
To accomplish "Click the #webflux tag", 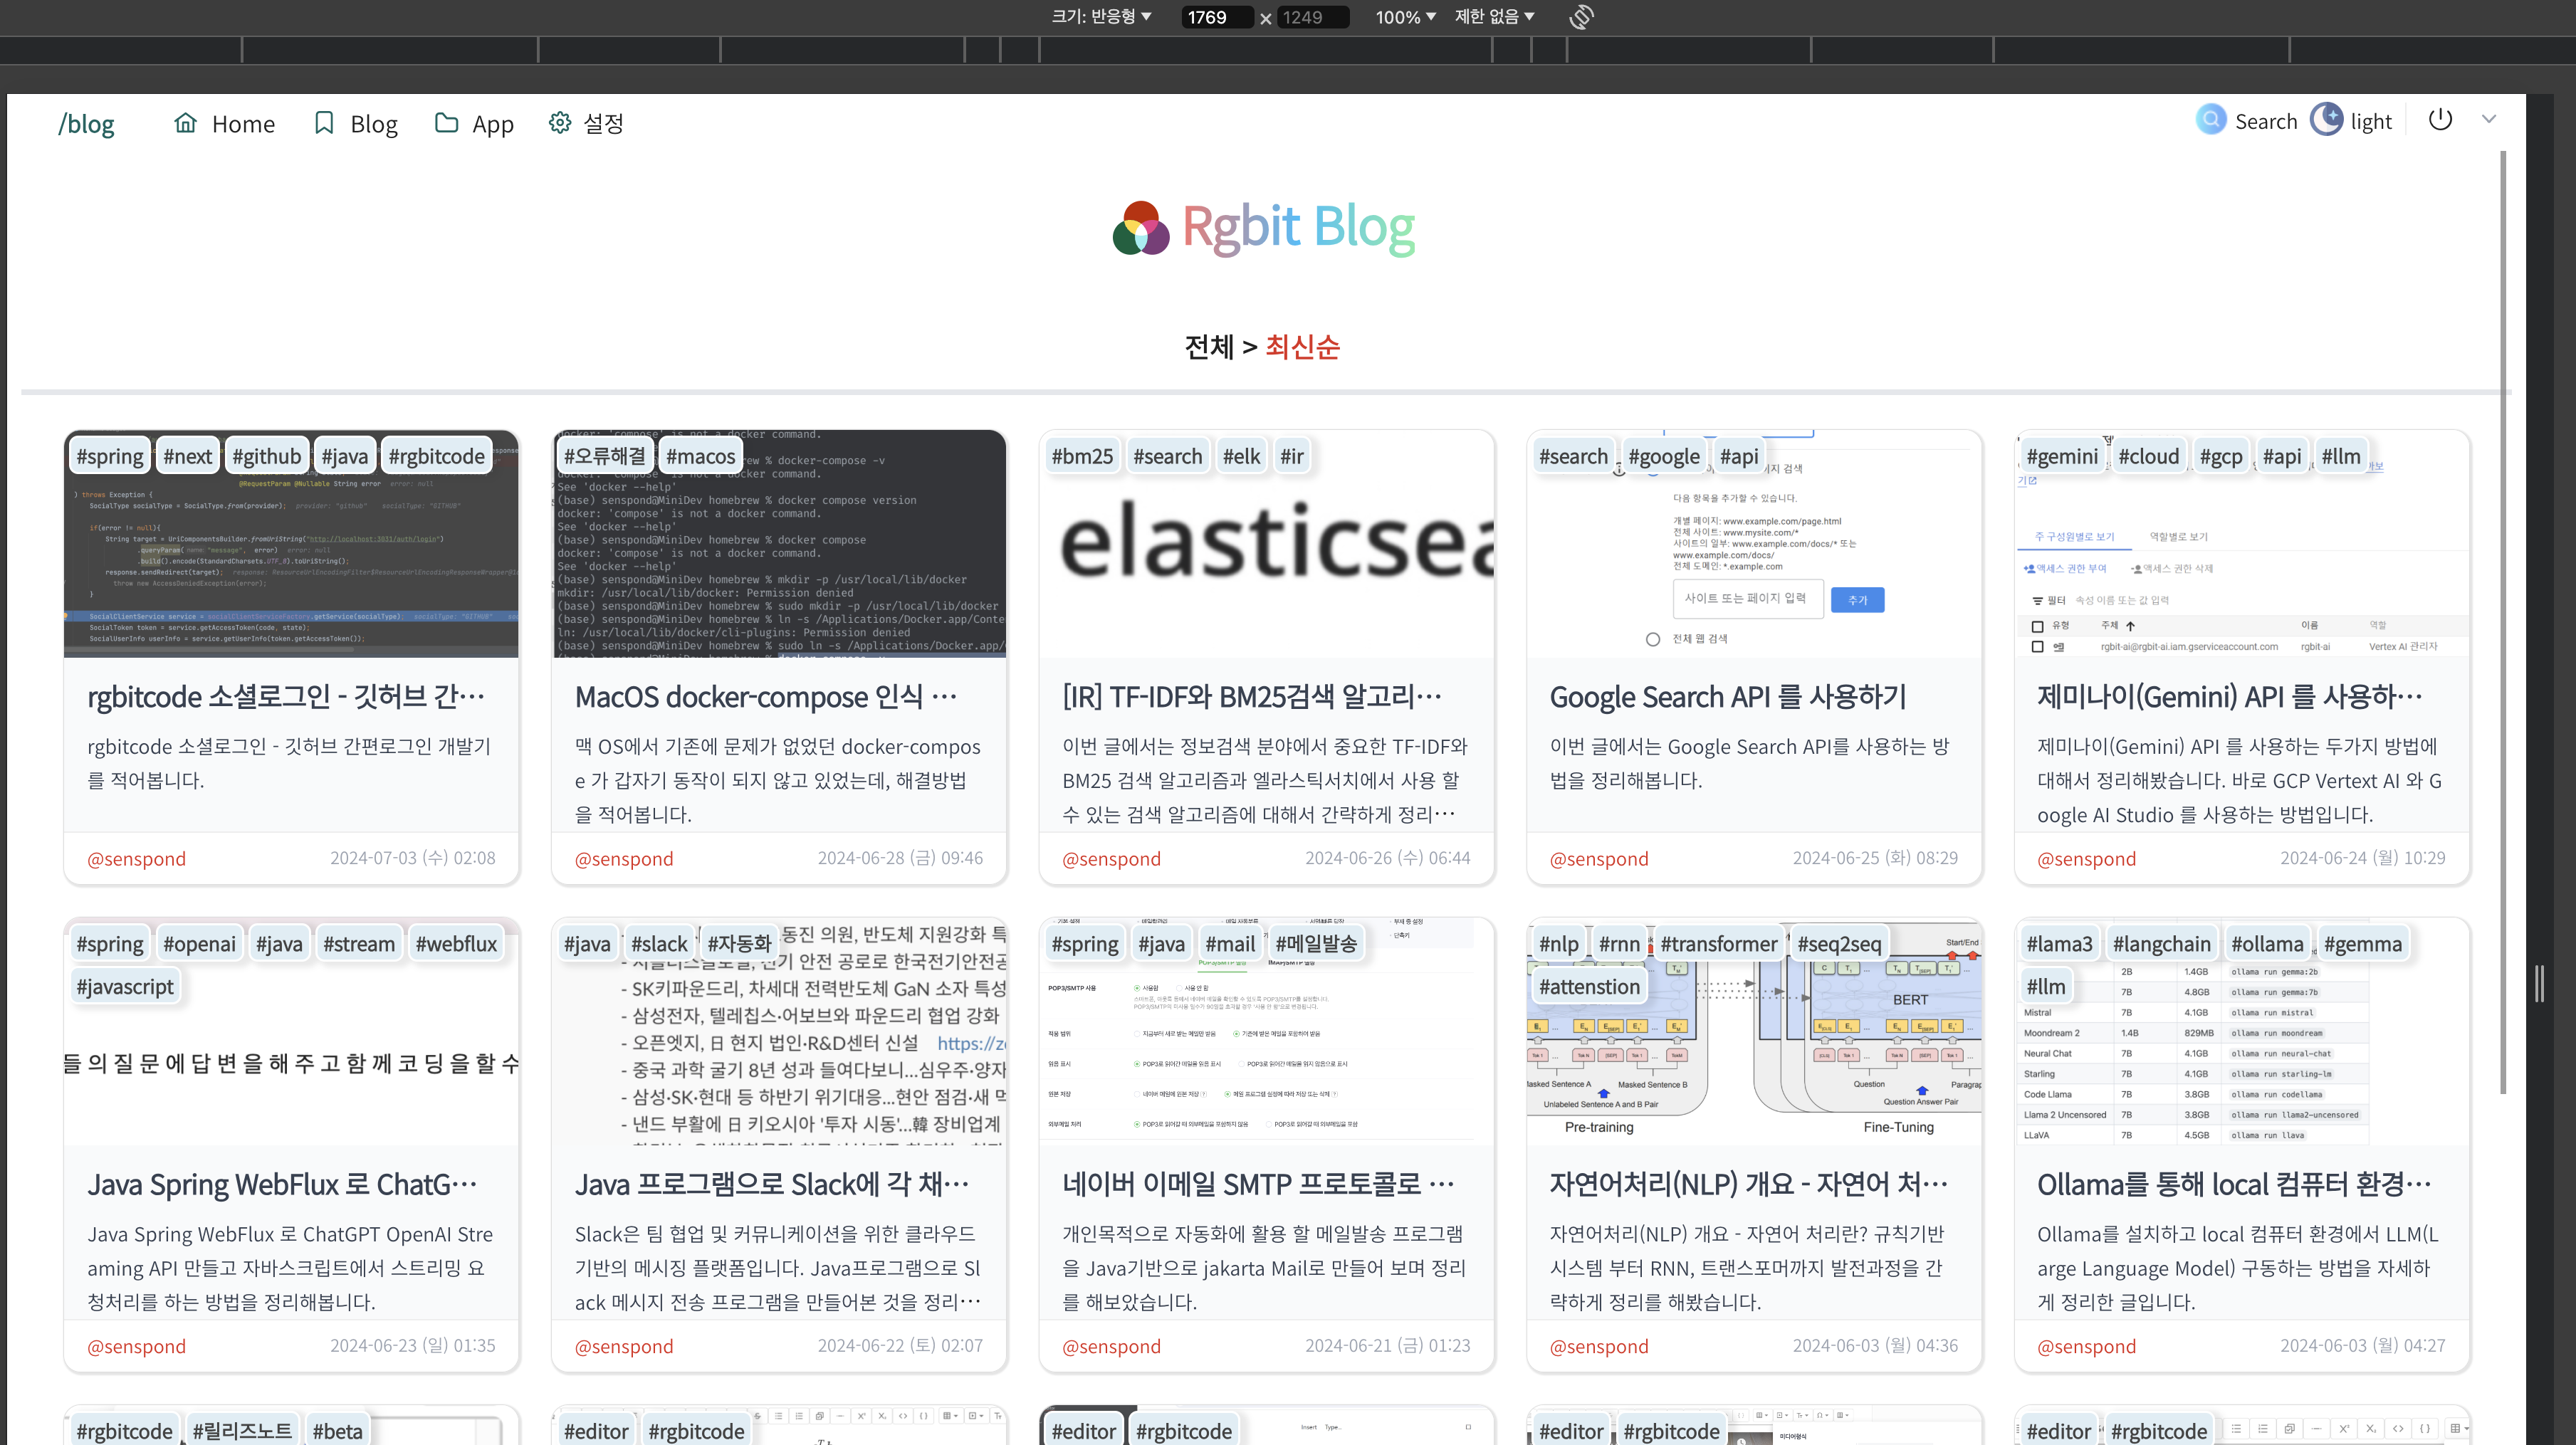I will pos(456,943).
